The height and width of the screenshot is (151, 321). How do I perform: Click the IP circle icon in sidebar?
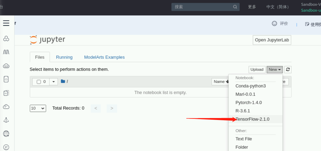(x=6, y=147)
